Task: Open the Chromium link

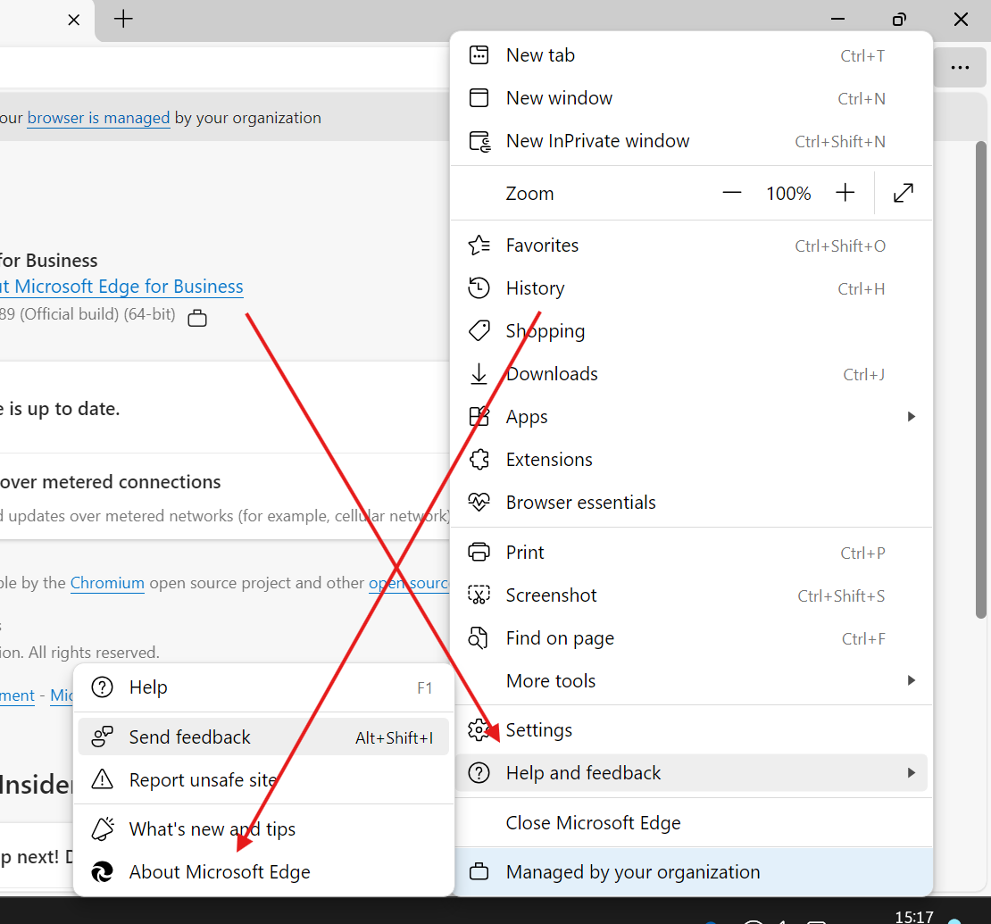Action: tap(107, 583)
